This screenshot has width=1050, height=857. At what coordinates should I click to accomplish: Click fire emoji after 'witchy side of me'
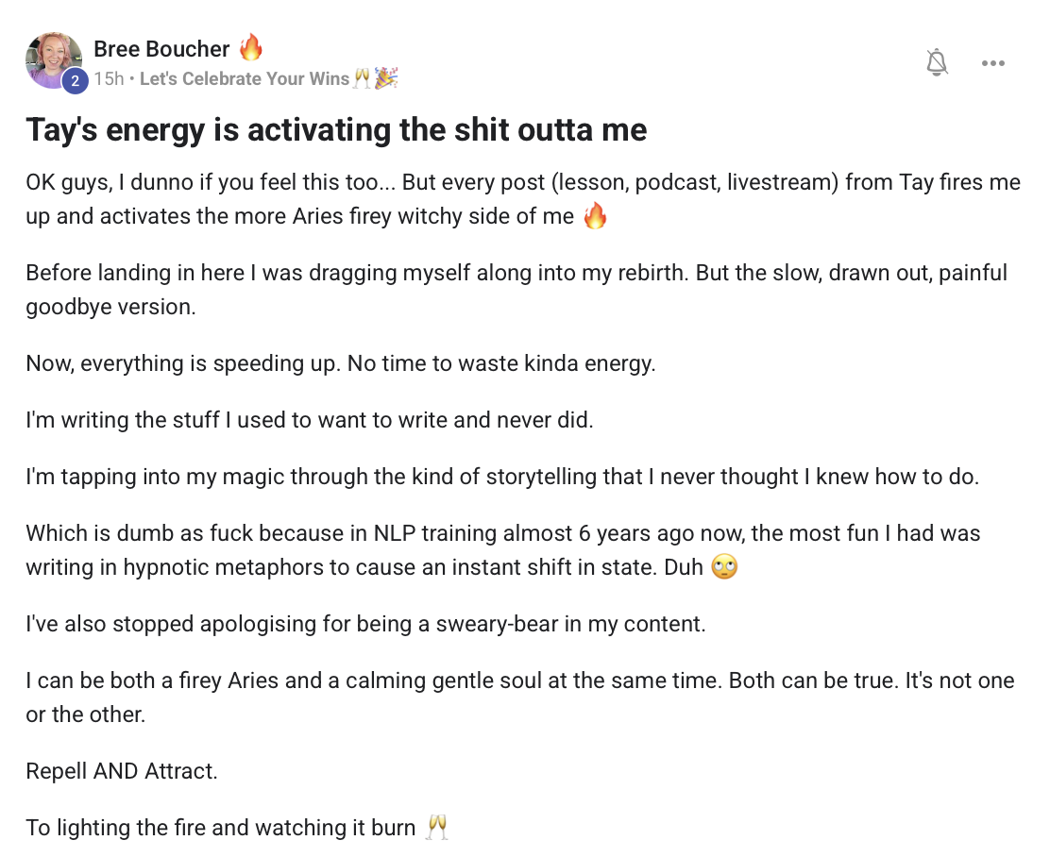(595, 216)
